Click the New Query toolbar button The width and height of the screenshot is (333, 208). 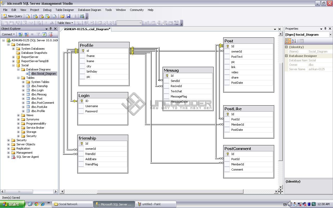12,16
